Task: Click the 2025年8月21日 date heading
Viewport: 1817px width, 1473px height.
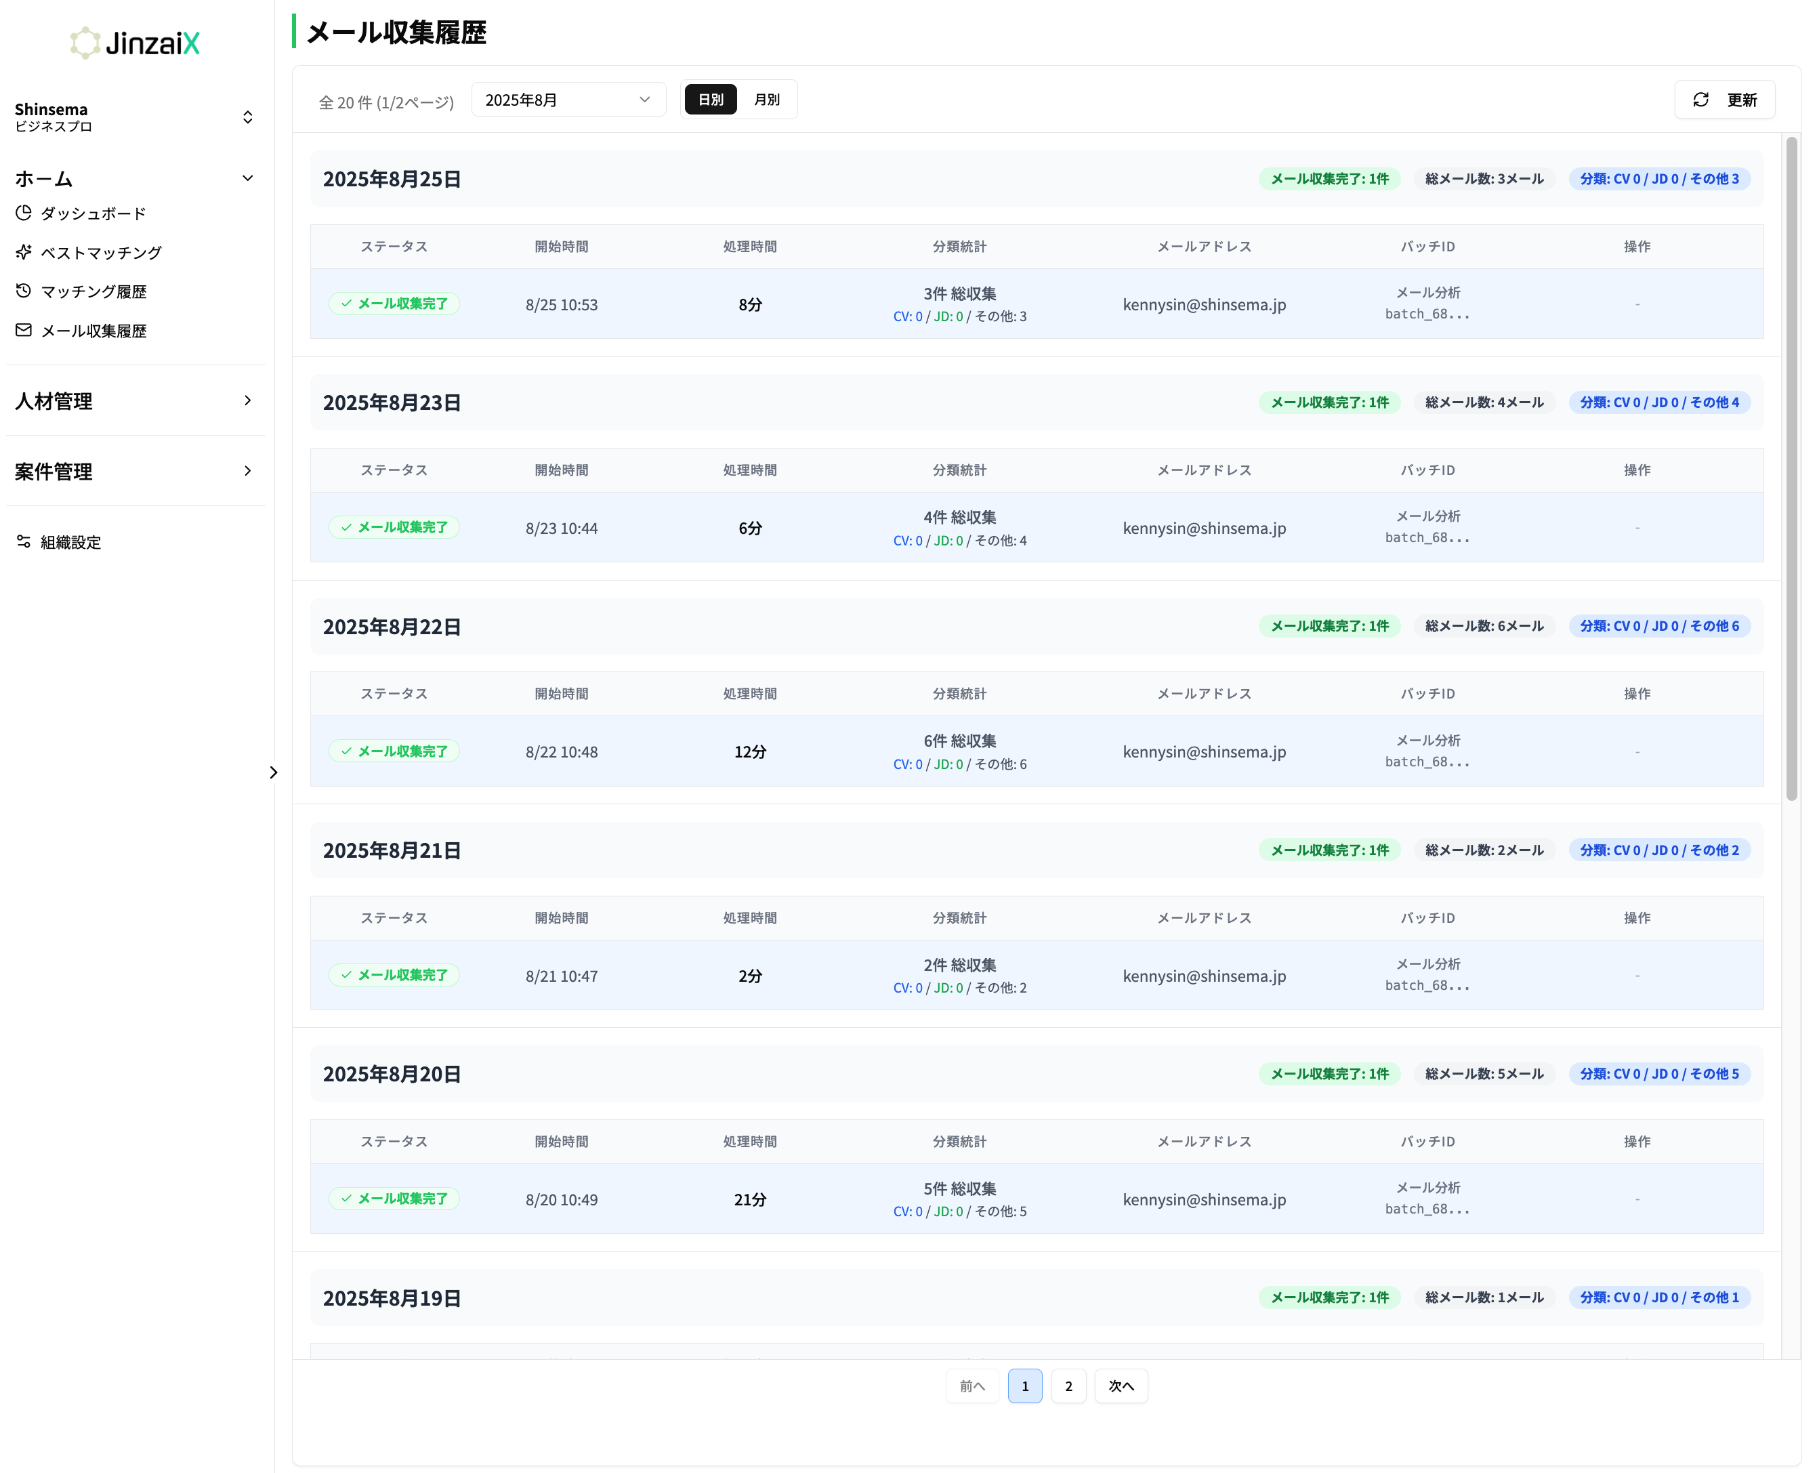Action: 392,850
